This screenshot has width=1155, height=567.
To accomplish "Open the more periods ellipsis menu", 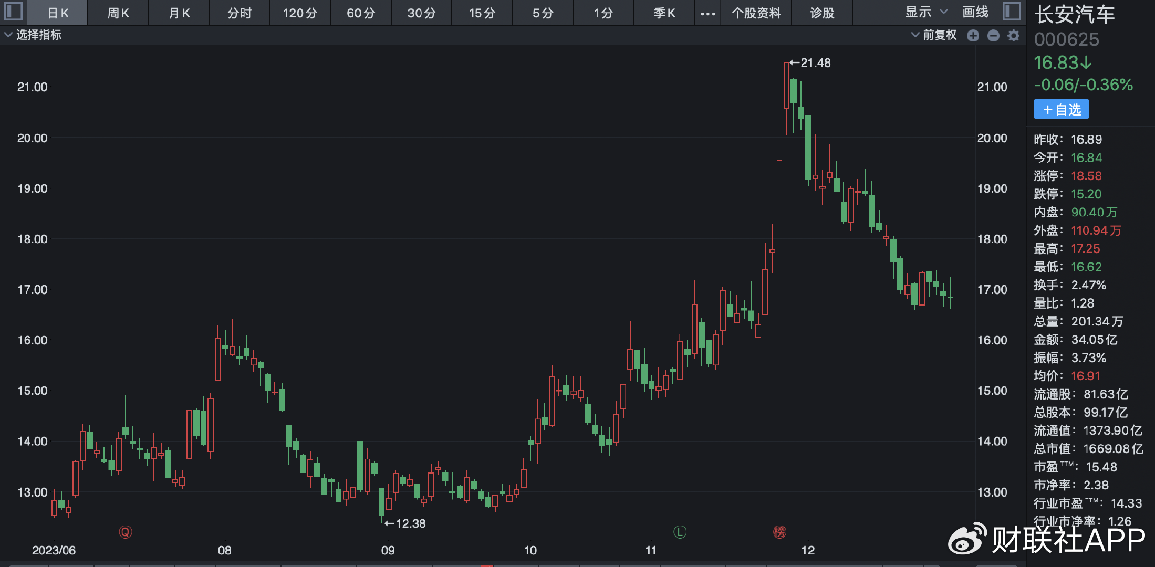I will tap(707, 13).
